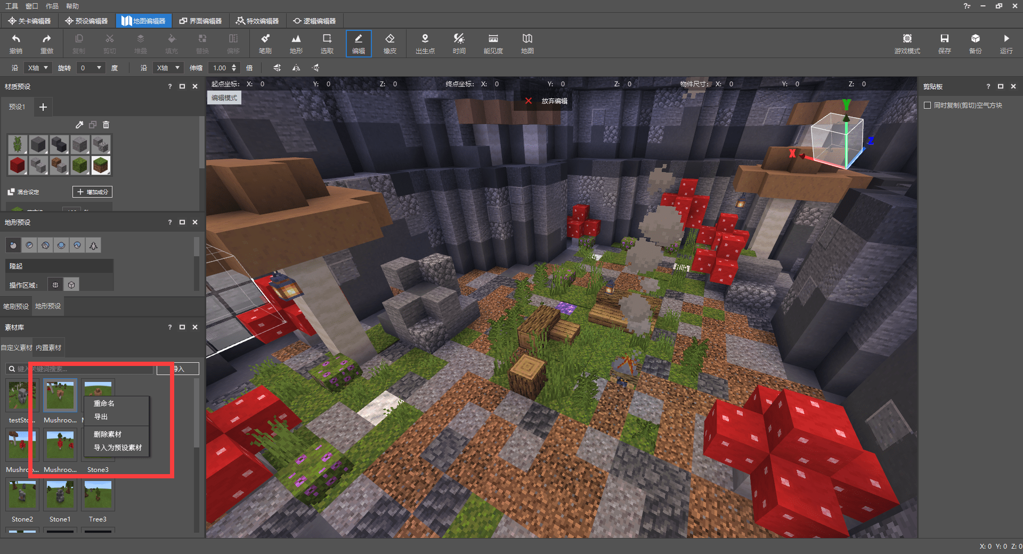
Task: Switch to 关卡编辑器 tab
Action: tap(29, 21)
